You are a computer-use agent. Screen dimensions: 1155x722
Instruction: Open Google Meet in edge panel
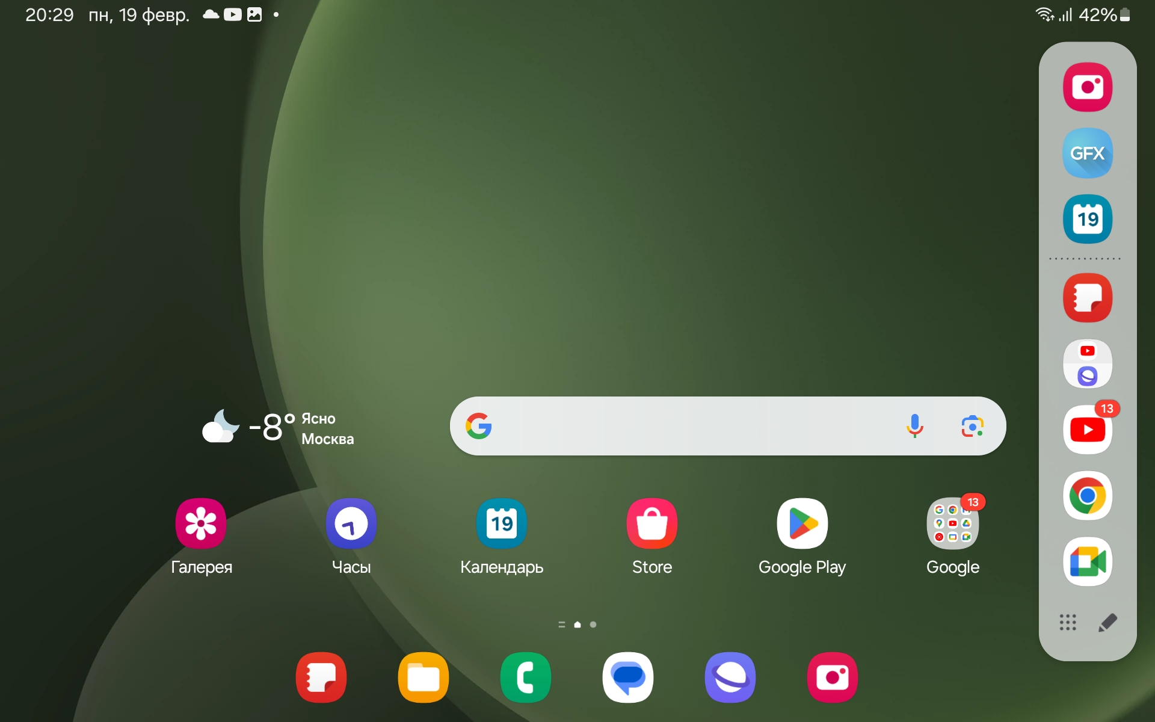click(1087, 562)
